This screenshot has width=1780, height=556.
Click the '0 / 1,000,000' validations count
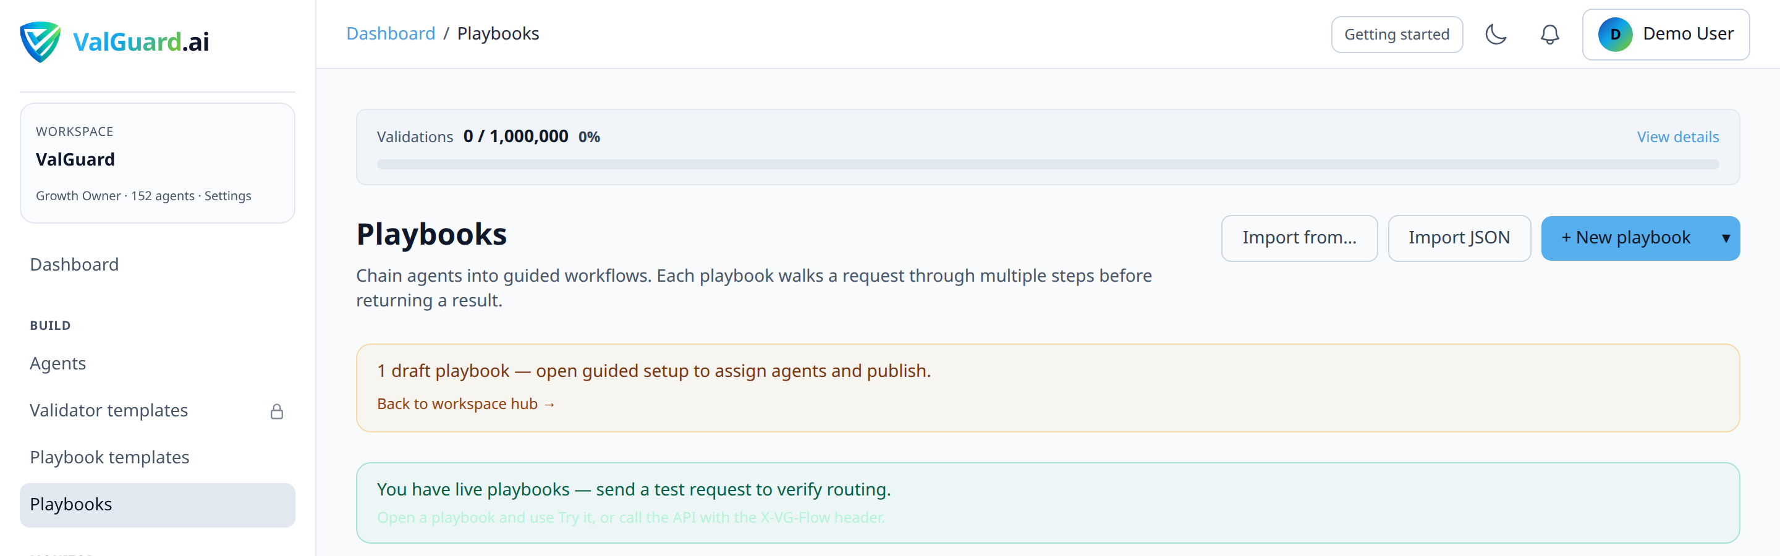515,136
